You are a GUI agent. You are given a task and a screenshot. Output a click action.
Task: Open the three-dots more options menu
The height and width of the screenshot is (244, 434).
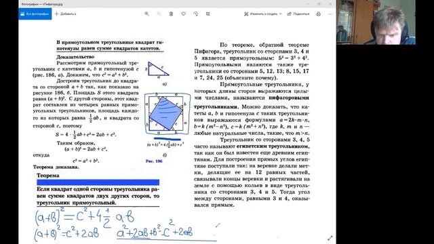(330, 14)
